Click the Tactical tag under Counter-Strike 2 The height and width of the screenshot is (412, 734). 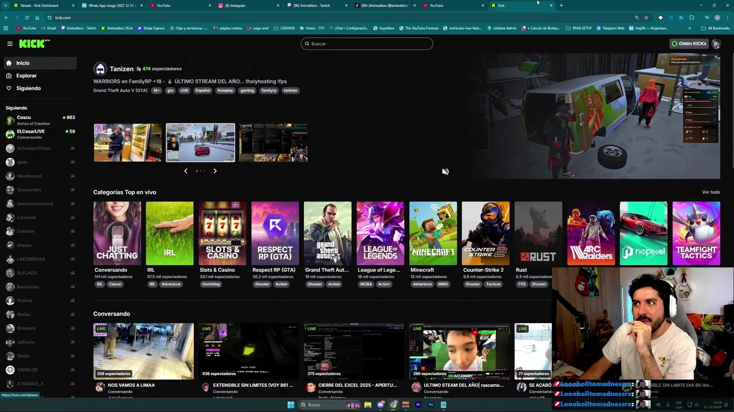pos(493,284)
